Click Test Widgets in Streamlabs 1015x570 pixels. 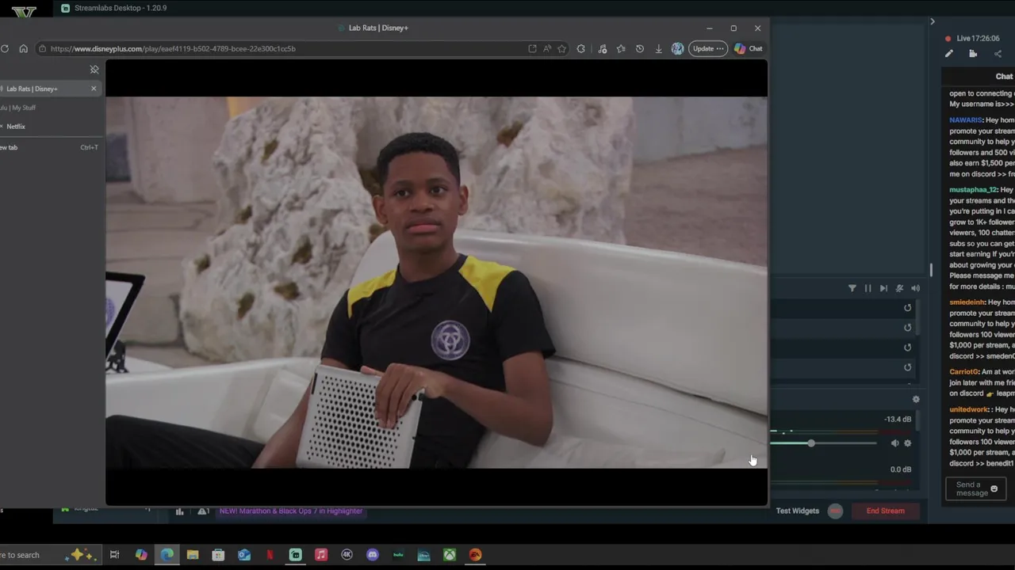pyautogui.click(x=797, y=511)
